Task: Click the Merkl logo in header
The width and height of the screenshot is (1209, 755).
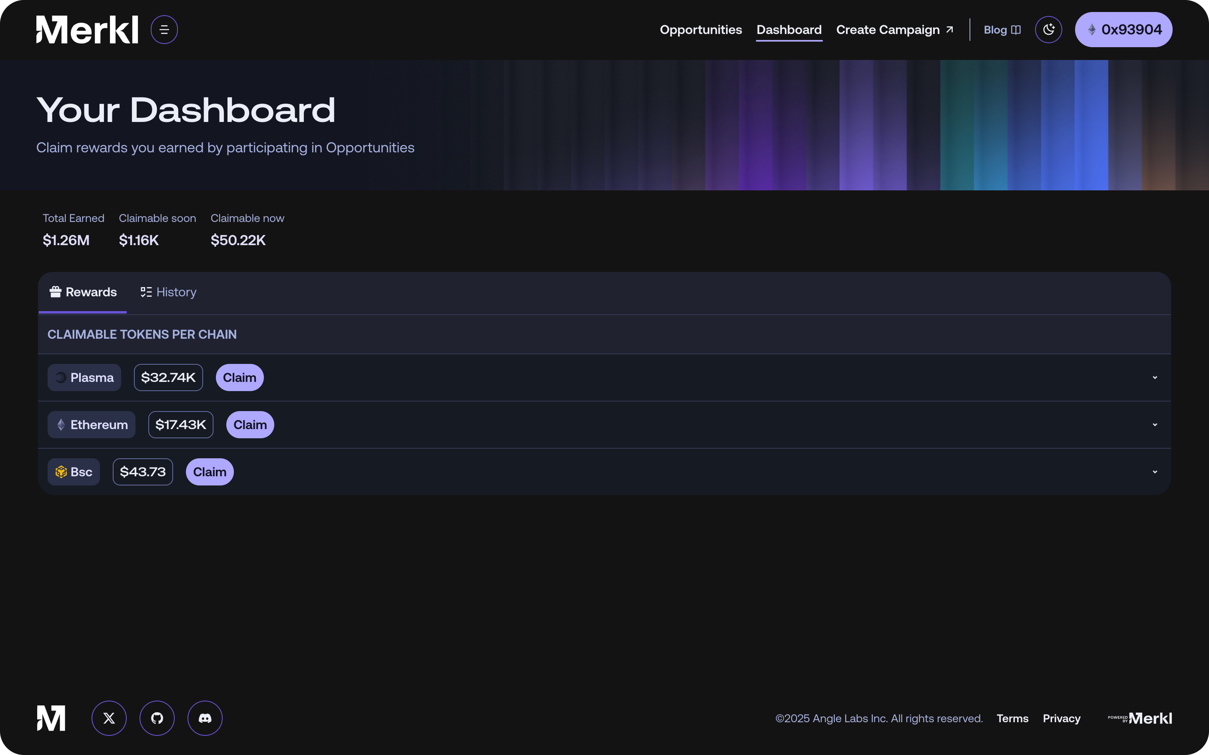Action: click(87, 30)
